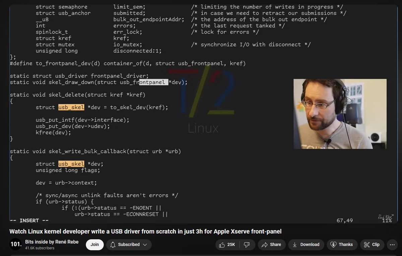Download the video

coord(306,245)
